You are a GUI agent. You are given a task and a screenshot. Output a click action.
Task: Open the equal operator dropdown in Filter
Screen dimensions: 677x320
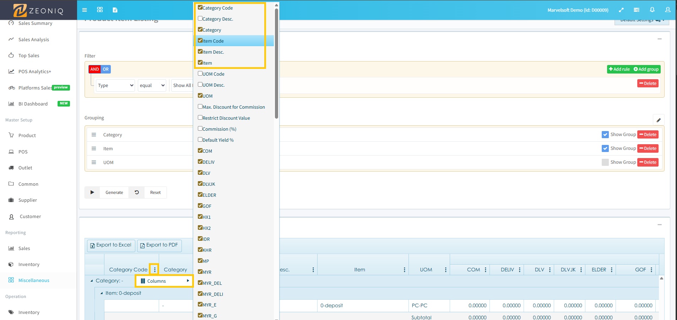152,85
